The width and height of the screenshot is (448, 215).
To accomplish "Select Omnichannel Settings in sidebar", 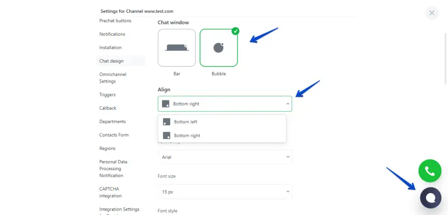I will coord(112,77).
